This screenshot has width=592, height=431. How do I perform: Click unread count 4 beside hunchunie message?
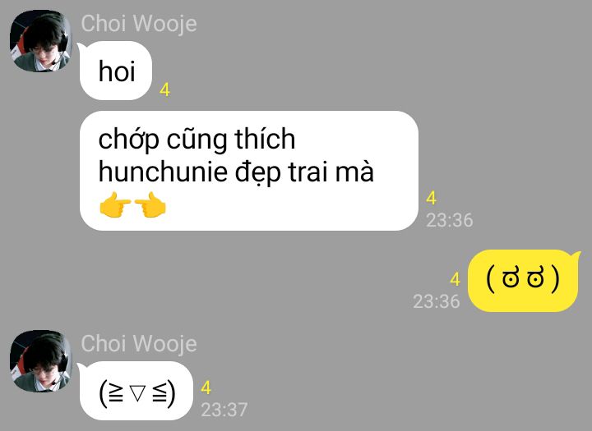click(x=431, y=198)
